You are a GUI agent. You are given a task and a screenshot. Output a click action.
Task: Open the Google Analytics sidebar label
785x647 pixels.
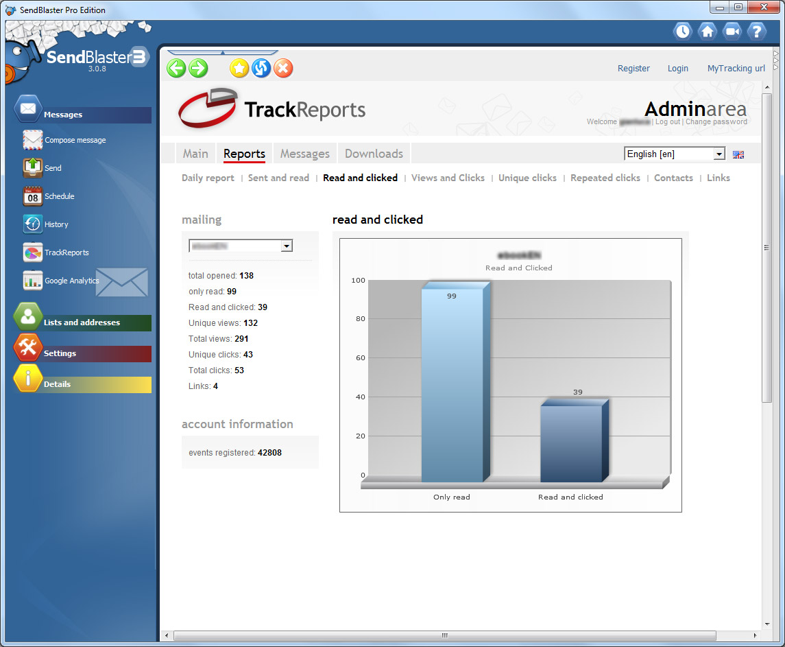click(71, 281)
